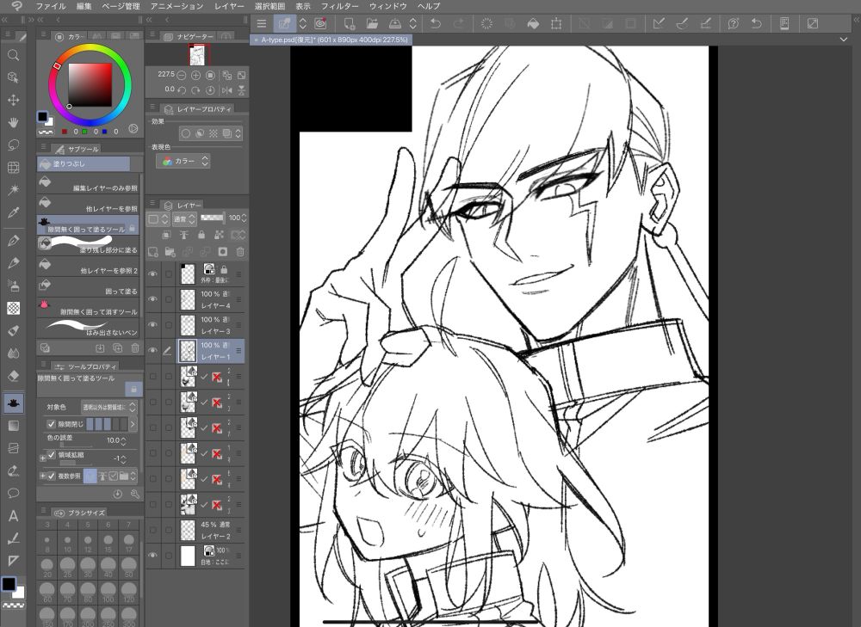Open layer color palette dropdown in Layer panel
Screen dimensions: 861x627
tap(157, 218)
